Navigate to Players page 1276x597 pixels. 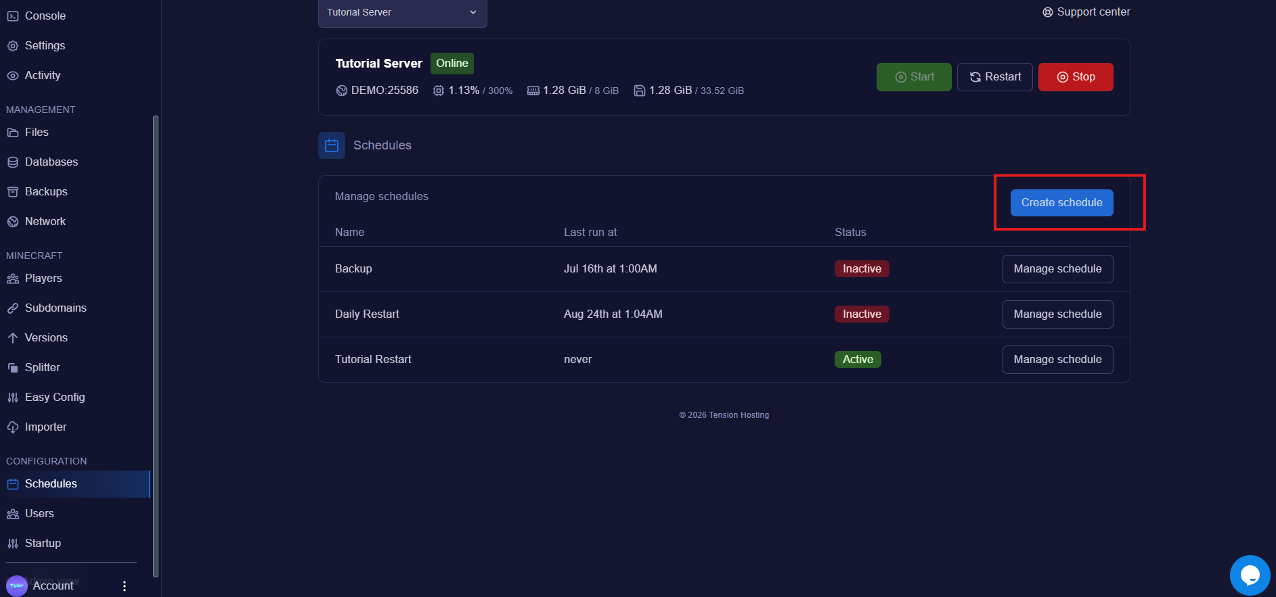75,278
